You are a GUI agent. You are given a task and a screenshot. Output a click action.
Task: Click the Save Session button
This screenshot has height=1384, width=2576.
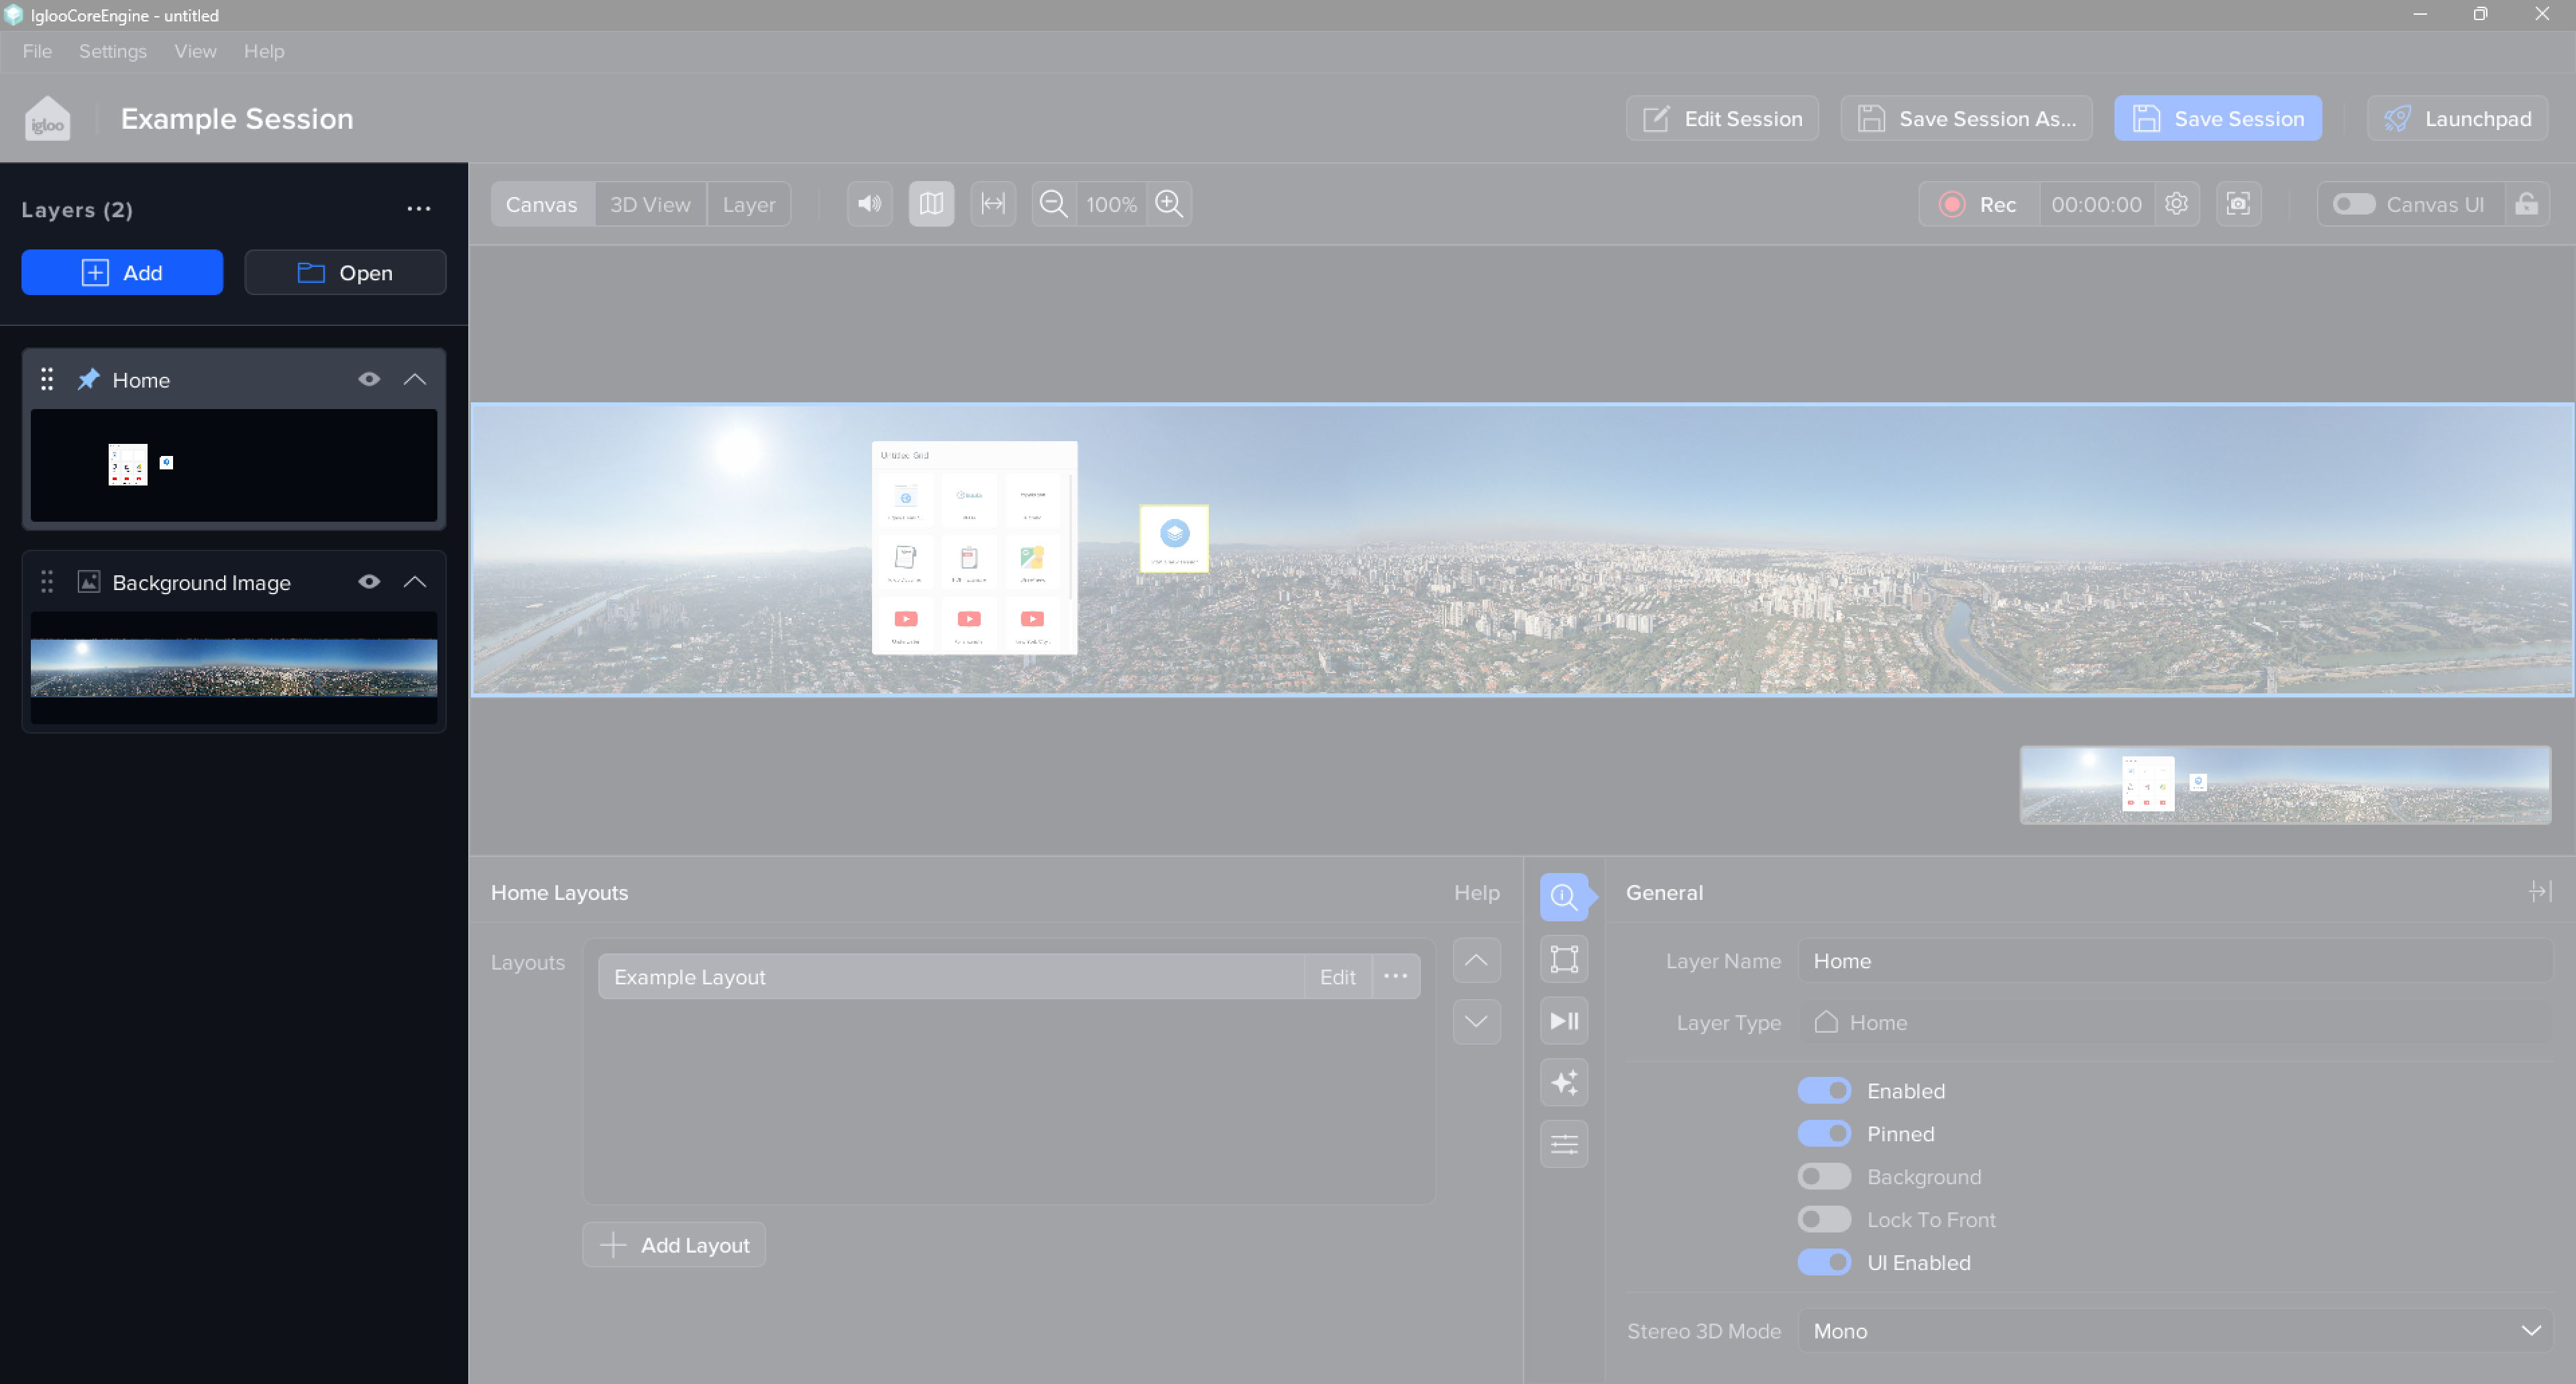point(2217,119)
